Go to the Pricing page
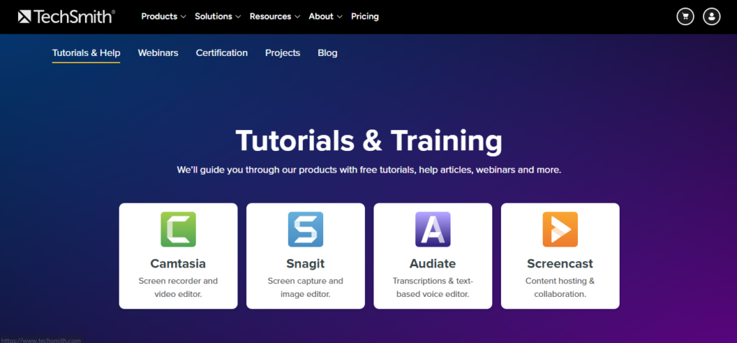 click(x=365, y=17)
